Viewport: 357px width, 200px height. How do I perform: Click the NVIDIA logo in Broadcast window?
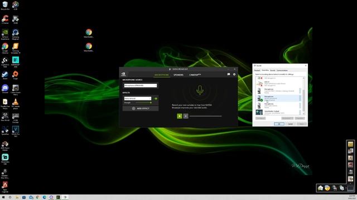[123, 74]
